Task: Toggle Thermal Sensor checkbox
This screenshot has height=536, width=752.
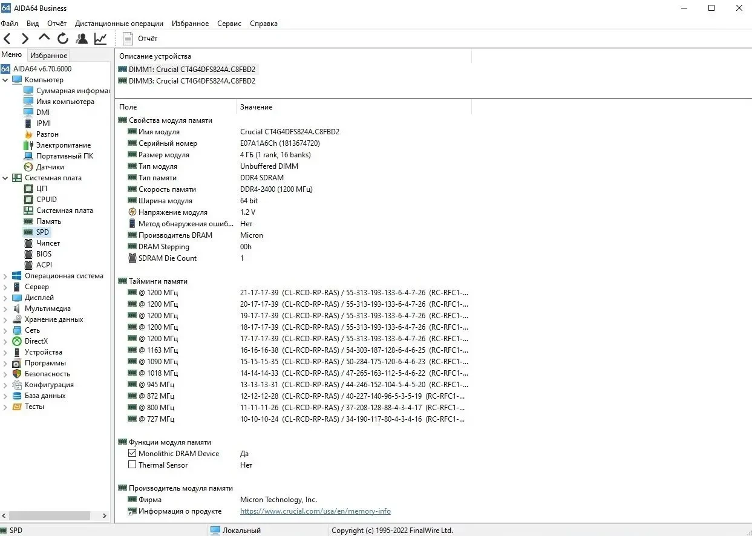Action: coord(132,465)
